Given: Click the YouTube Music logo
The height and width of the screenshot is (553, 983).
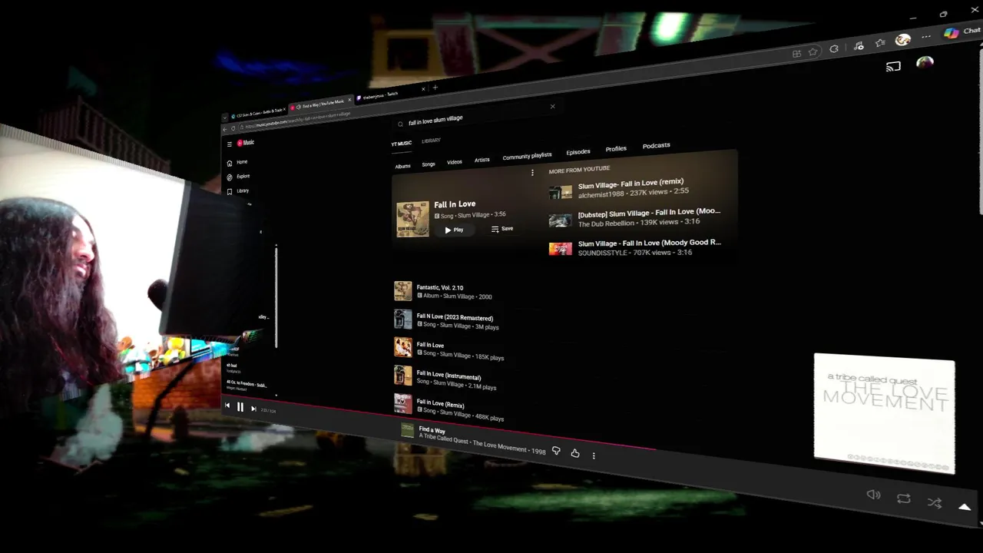Looking at the screenshot, I should pyautogui.click(x=246, y=143).
